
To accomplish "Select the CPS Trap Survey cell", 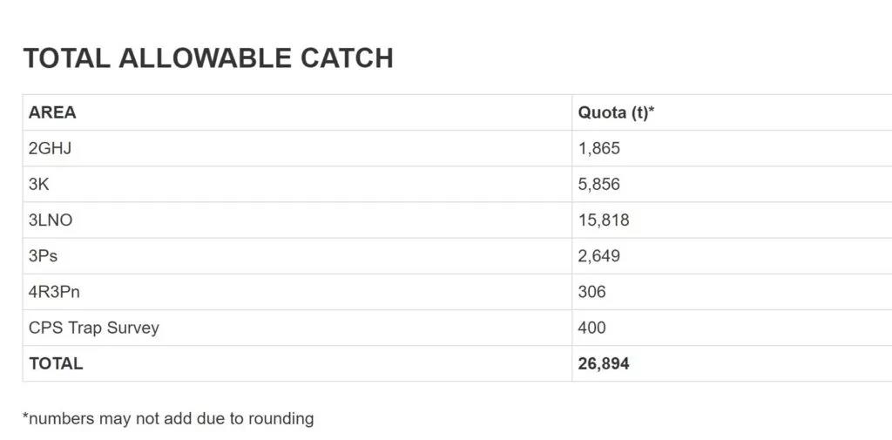I will click(x=94, y=328).
